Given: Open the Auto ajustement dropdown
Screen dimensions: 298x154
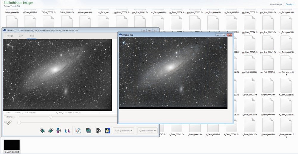Looking at the screenshot, I should point(123,131).
